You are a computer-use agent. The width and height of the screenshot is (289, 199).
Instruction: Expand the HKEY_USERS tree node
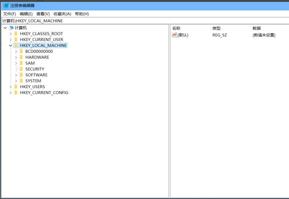[10, 87]
